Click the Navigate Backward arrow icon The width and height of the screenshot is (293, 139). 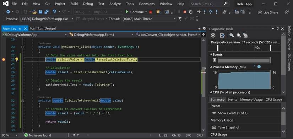[8, 12]
